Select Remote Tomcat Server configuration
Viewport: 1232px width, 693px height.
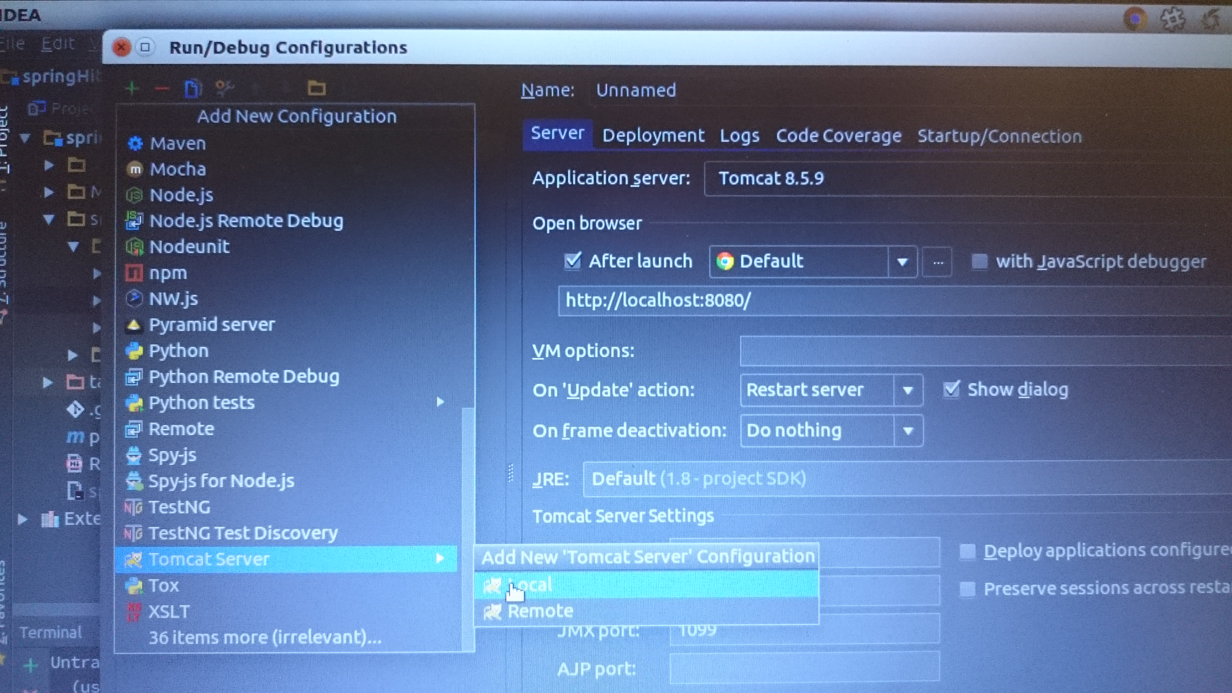[x=646, y=611]
